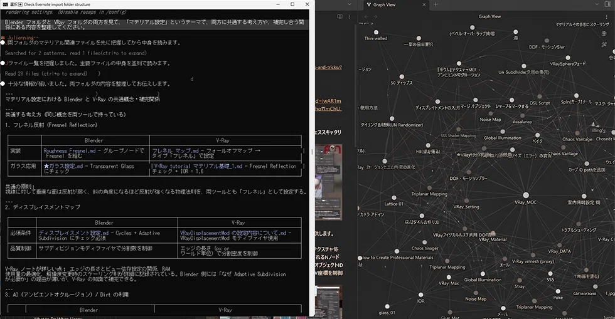Select the DSL Script graph node
This screenshot has height=319, width=615.
point(540,97)
